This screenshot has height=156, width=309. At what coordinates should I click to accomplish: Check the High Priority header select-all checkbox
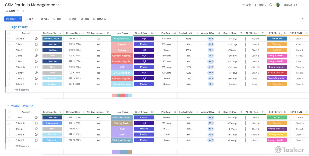tap(8, 33)
